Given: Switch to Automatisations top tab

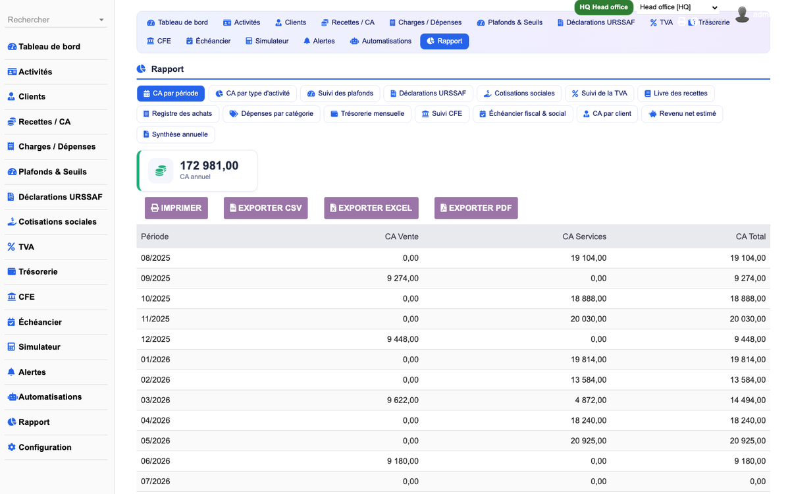Looking at the screenshot, I should pyautogui.click(x=381, y=41).
